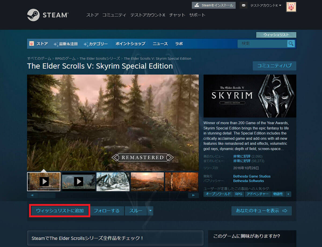Select the snowy mountain screenshot thumbnail
Image resolution: width=322 pixels, height=247 pixels.
(113, 181)
